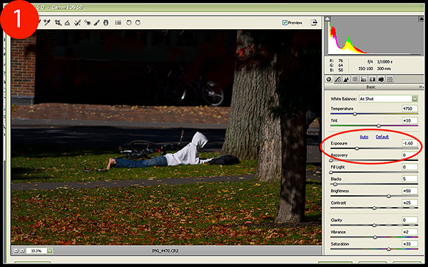Toggle full screen mode icon
This screenshot has width=428, height=267.
point(314,23)
